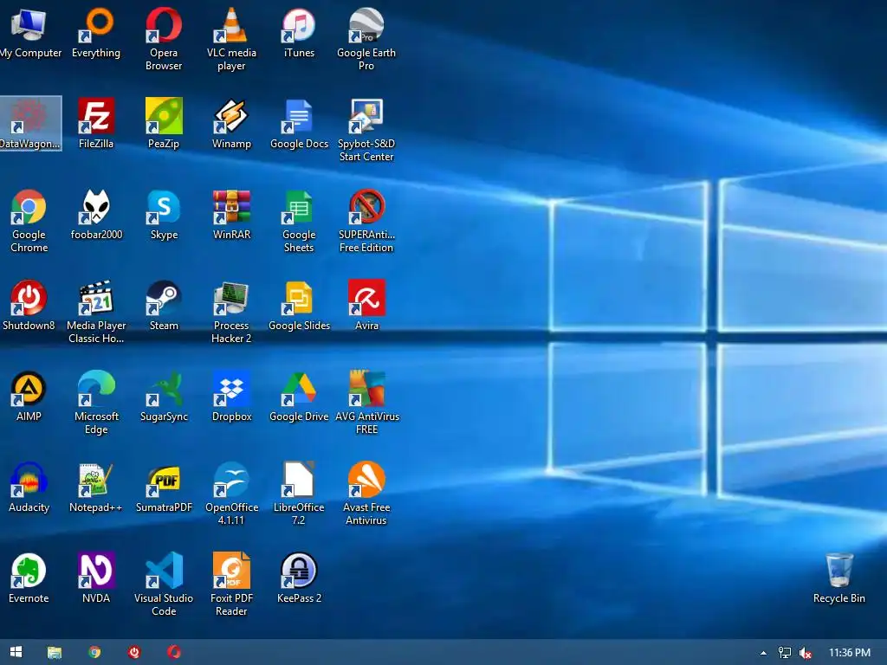Select the Winamp desktop shortcut
Viewport: 887px width, 665px height.
click(231, 123)
